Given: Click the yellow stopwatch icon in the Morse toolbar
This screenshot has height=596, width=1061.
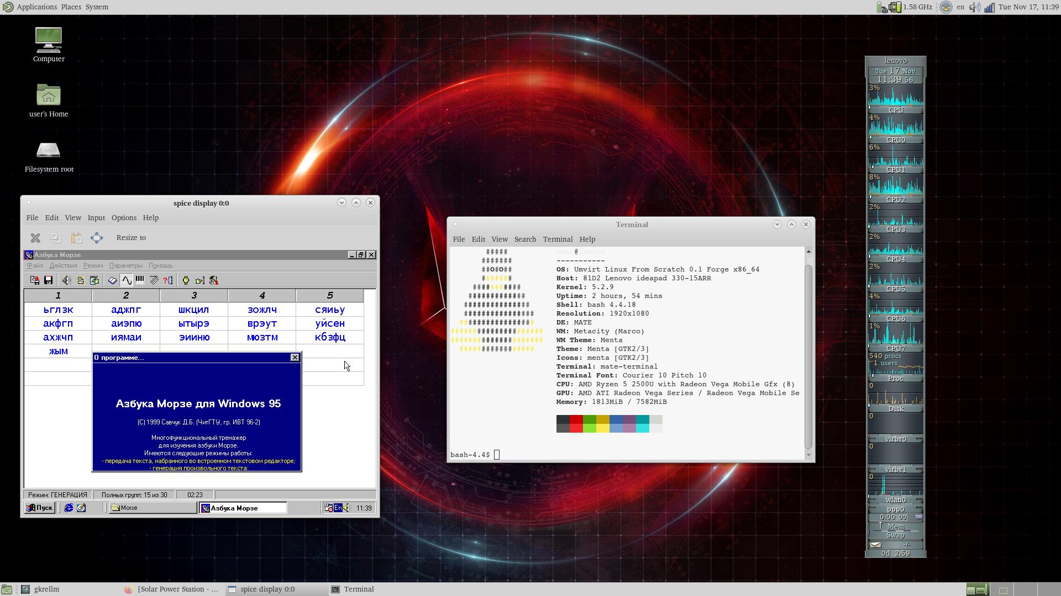Looking at the screenshot, I should coord(186,280).
